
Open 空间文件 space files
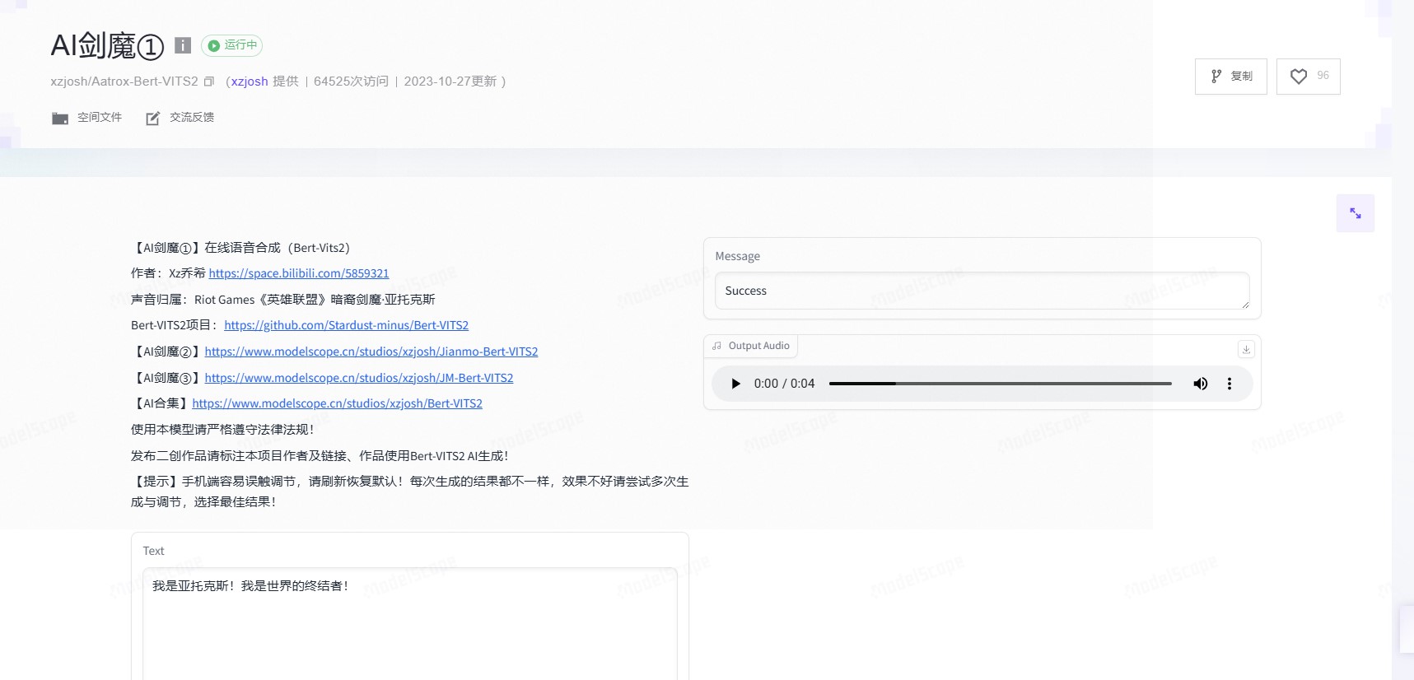point(87,118)
